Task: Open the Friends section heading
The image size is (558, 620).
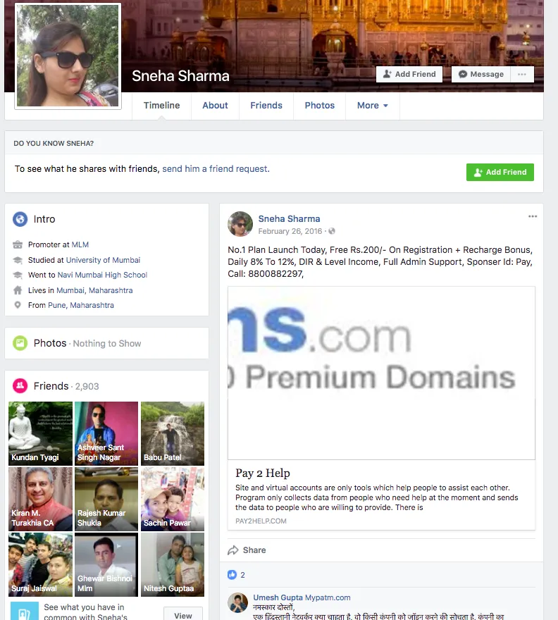Action: coord(51,386)
